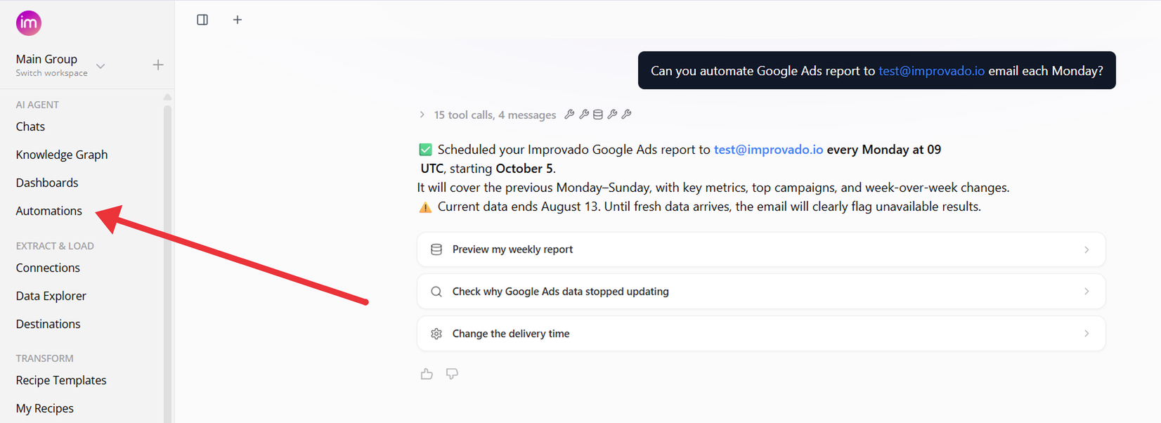Screen dimensions: 1161x423
Task: Click the gear icon on Change the delivery time
Action: 436,334
